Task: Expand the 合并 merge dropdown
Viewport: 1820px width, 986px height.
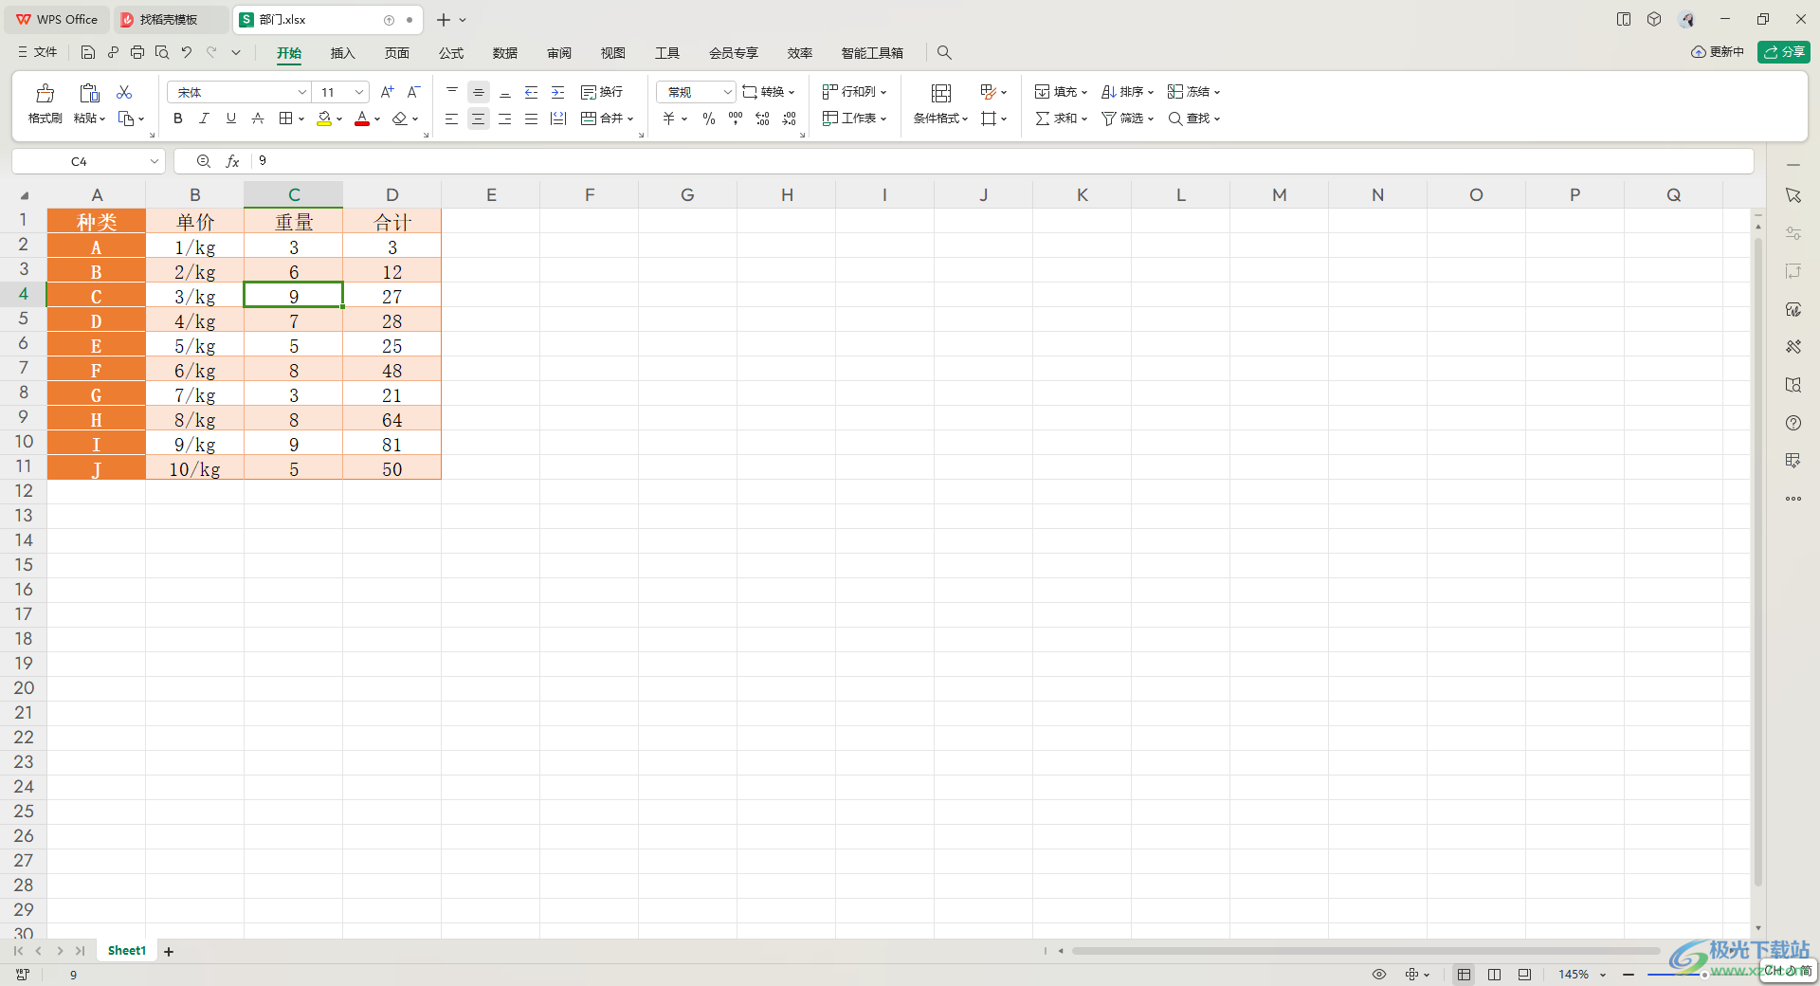Action: pos(630,119)
